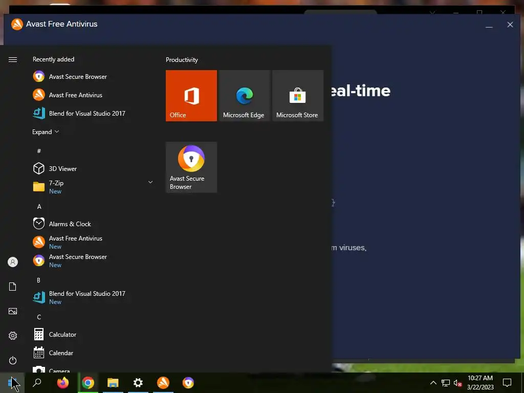Open Settings gear in the Start sidebar

[x=13, y=336]
